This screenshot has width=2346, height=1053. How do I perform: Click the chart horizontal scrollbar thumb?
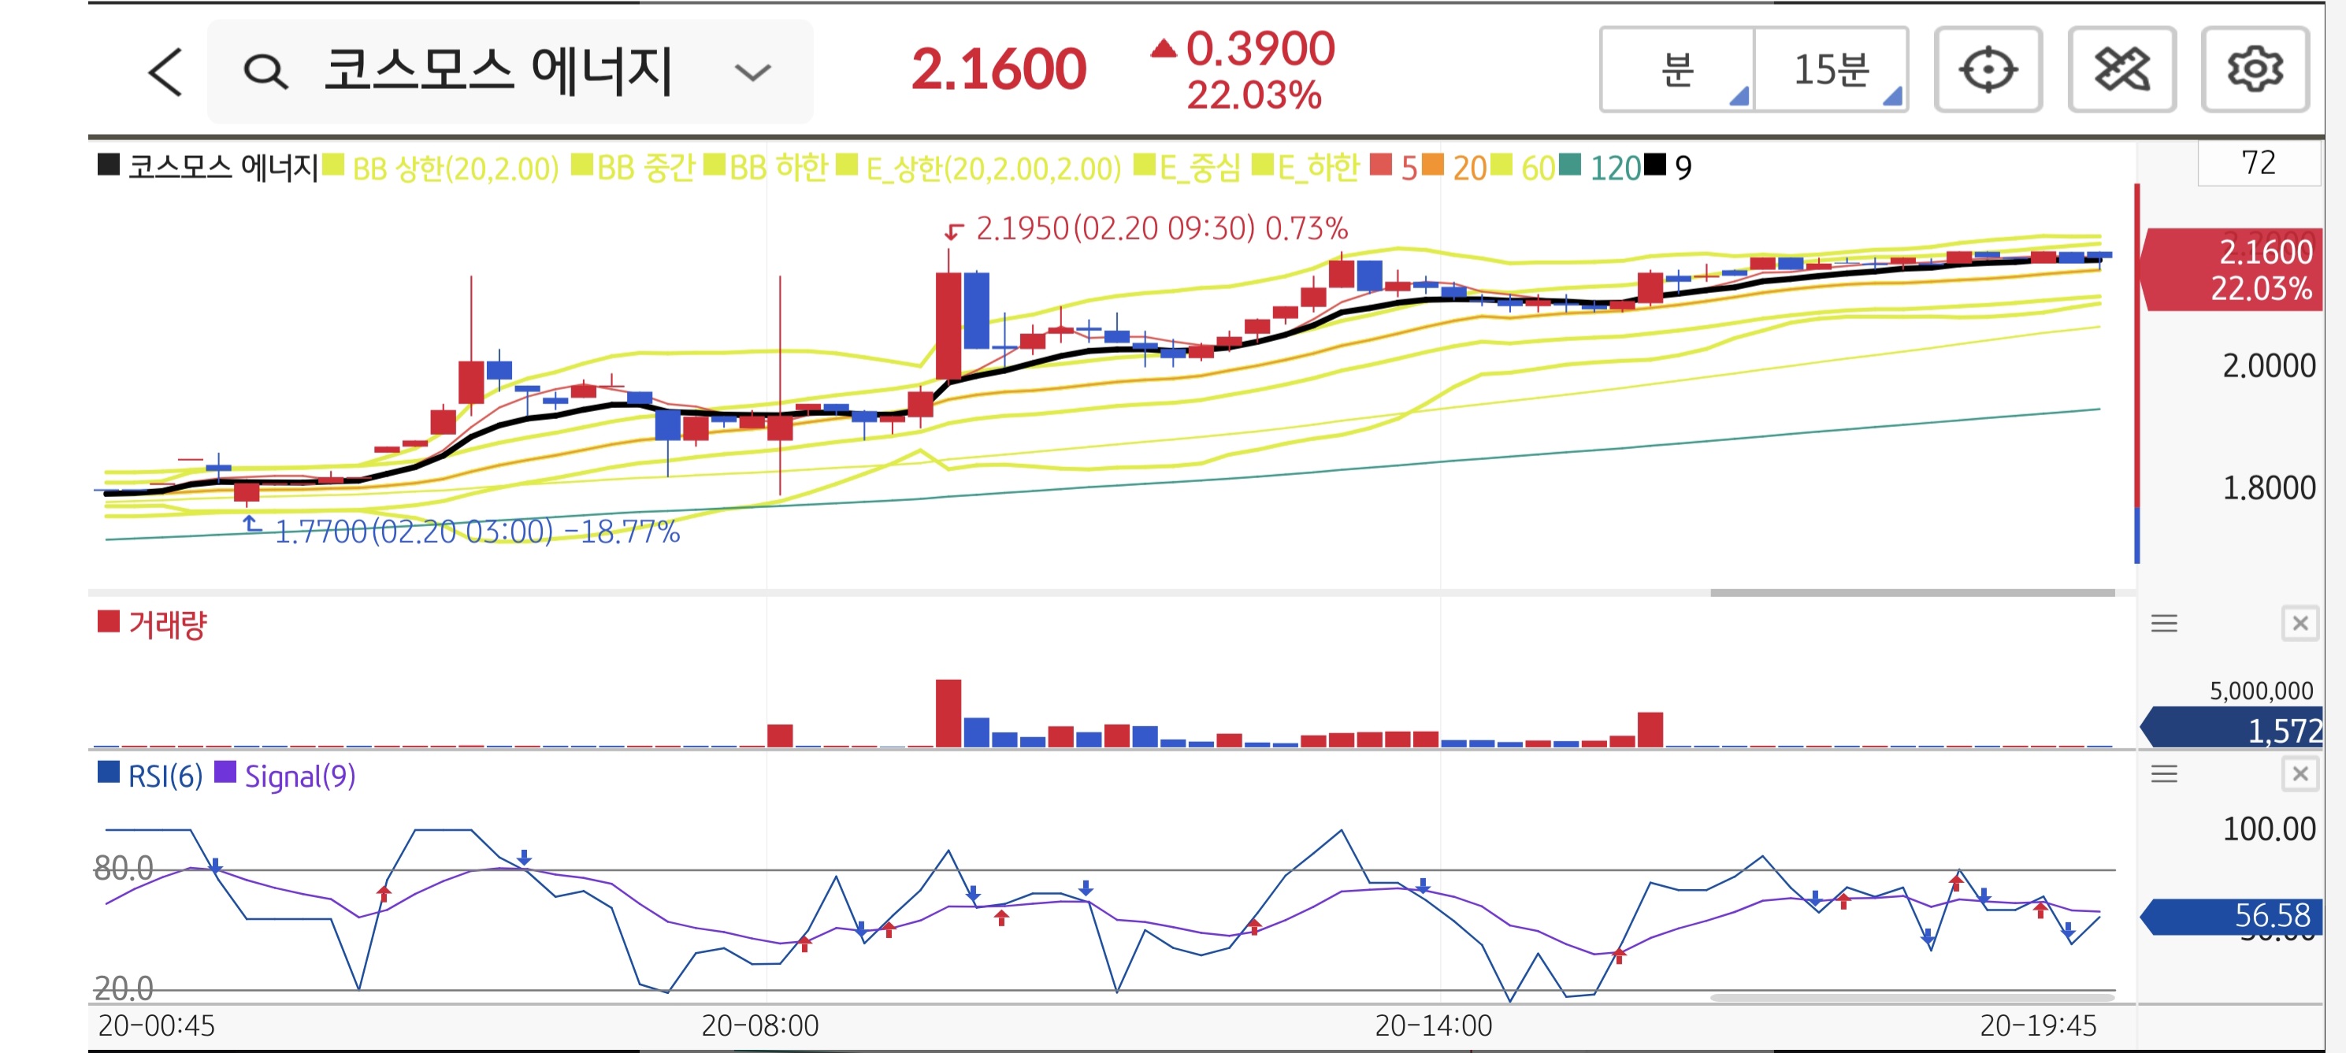coord(1912,592)
